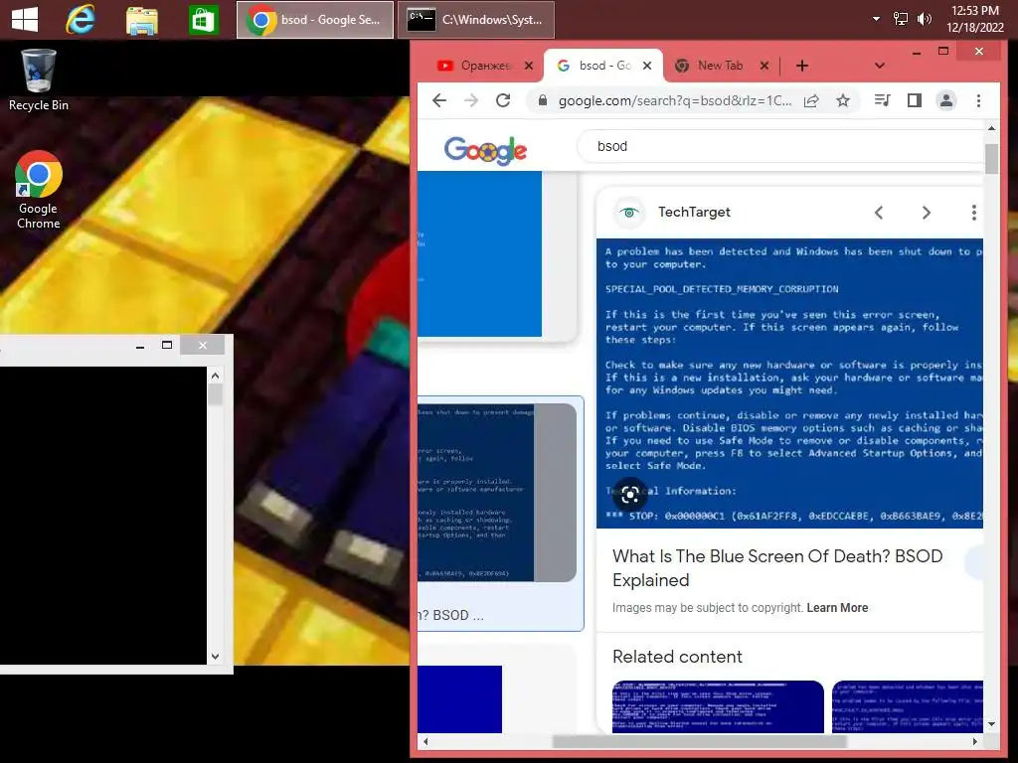Click Chrome horizontal scrollbar left arrow
The width and height of the screenshot is (1018, 763).
425,741
